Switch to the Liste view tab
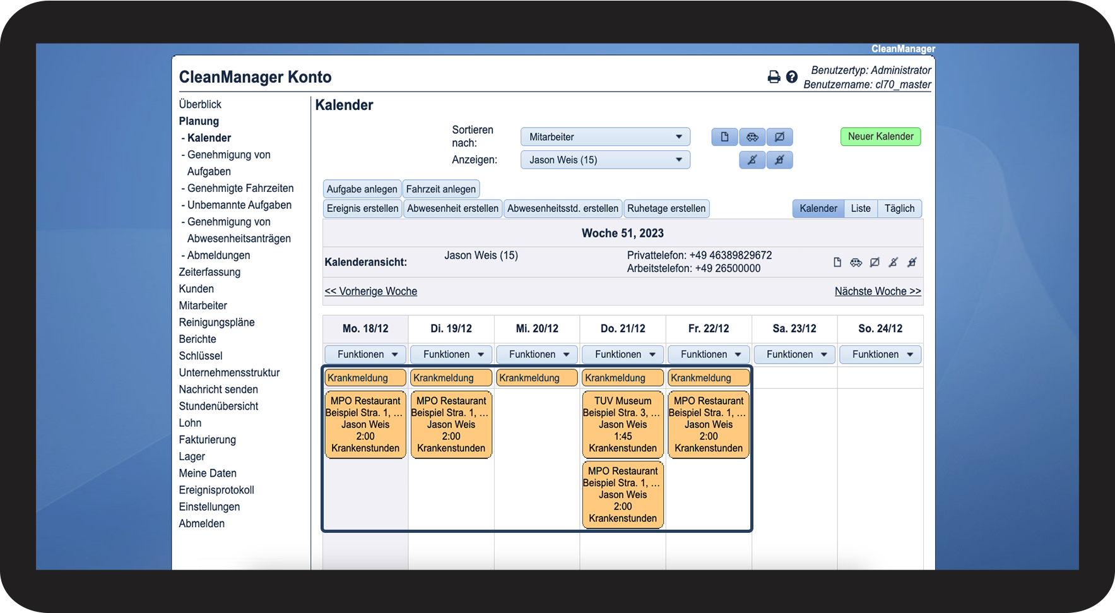Screen dimensions: 1115x613 coord(861,208)
